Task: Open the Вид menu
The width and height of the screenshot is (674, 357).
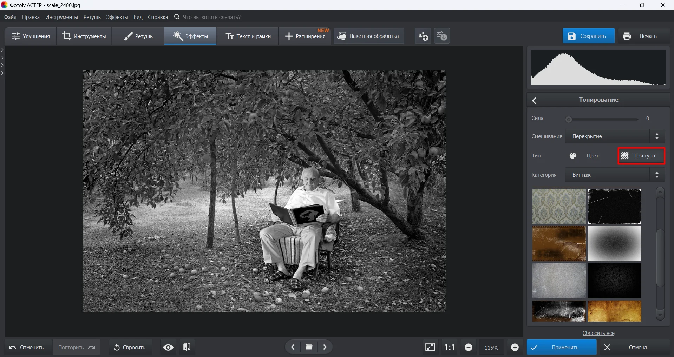Action: point(138,17)
